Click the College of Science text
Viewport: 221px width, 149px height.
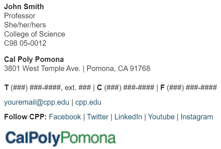click(x=34, y=34)
